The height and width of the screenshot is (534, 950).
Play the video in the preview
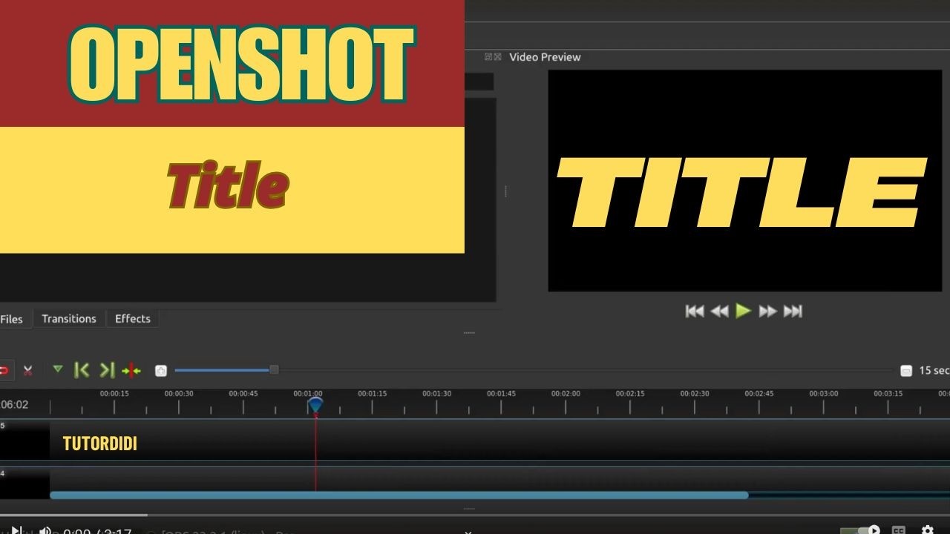coord(744,311)
